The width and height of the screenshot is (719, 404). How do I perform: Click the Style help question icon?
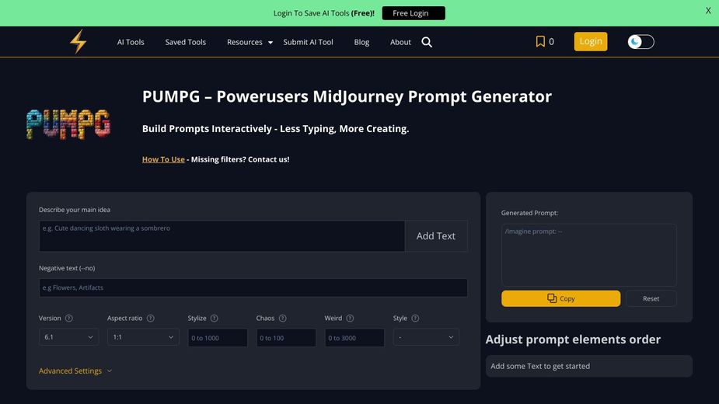coord(415,319)
